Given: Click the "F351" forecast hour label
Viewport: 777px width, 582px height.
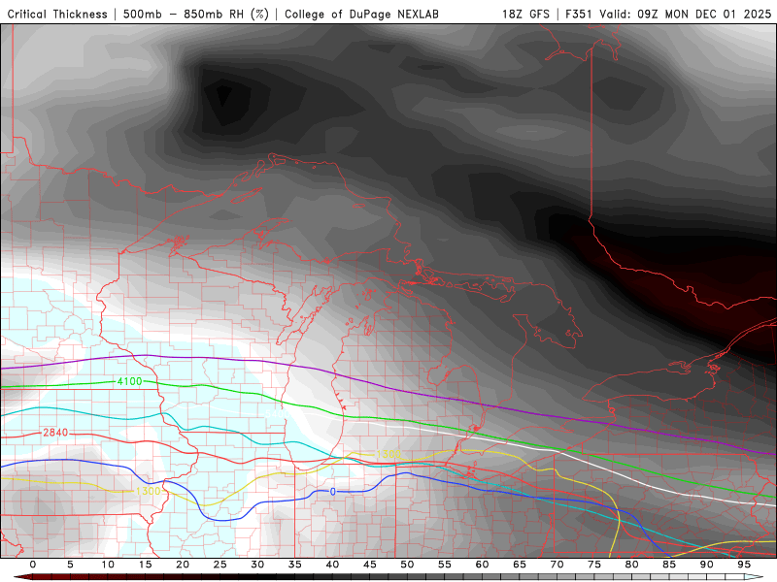Looking at the screenshot, I should click(579, 14).
